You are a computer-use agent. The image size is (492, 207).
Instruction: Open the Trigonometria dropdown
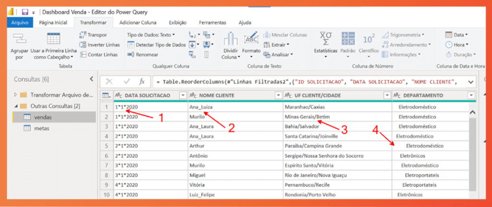click(x=403, y=35)
